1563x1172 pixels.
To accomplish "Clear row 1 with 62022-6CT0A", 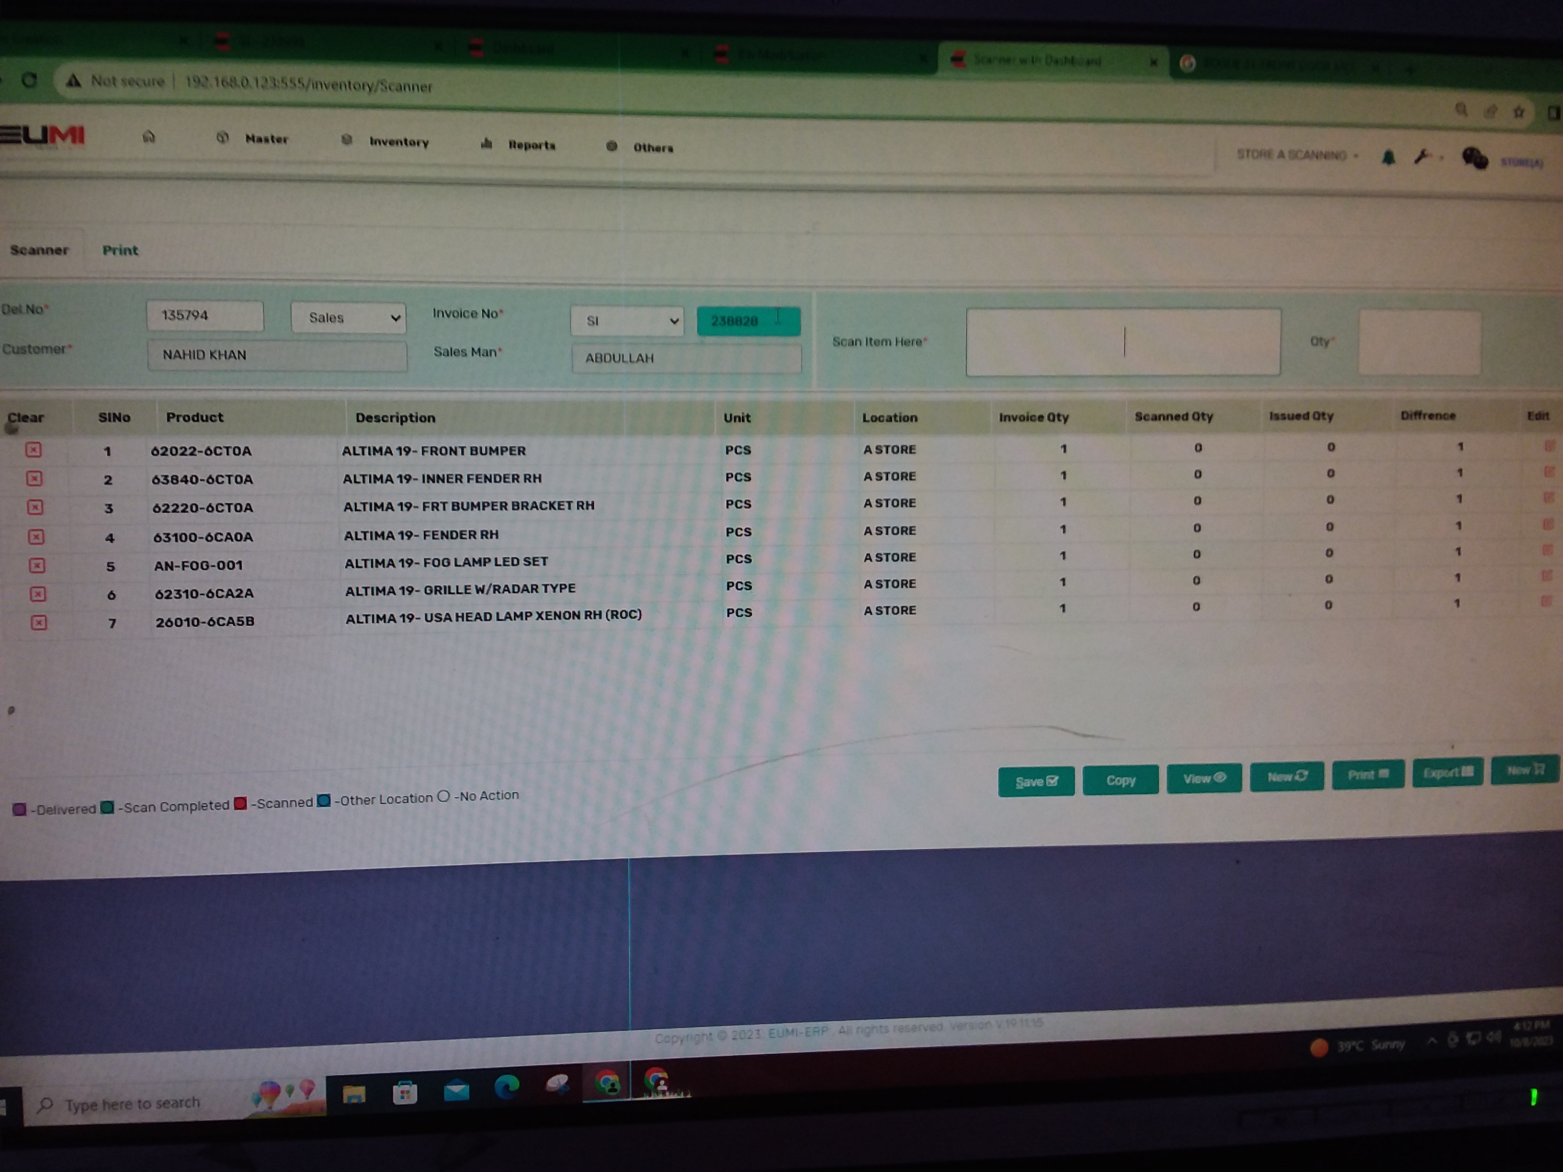I will [x=34, y=450].
